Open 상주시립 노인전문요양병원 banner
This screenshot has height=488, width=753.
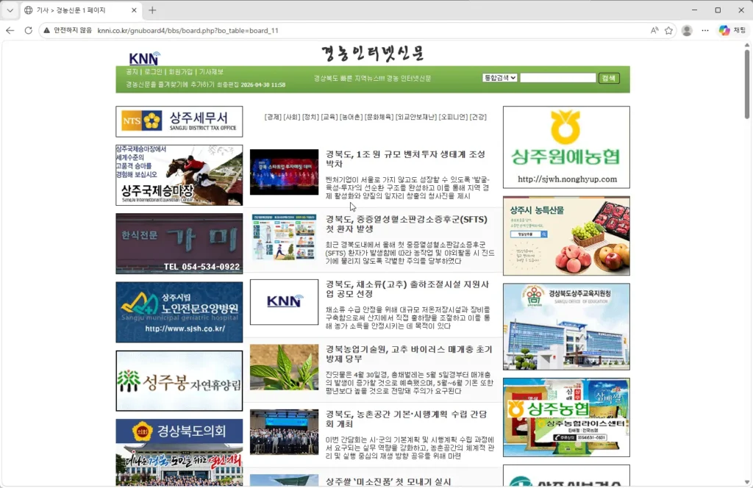(x=179, y=312)
